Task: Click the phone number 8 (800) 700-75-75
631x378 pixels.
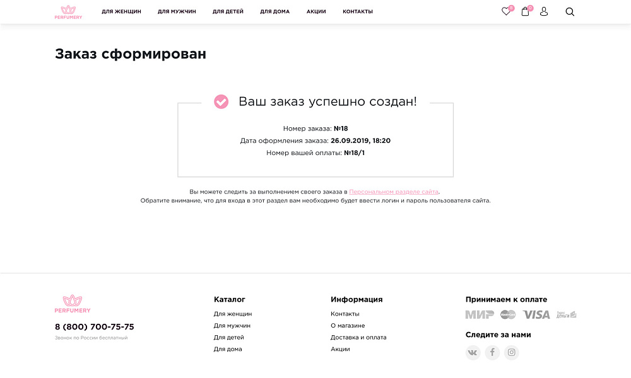Action: [95, 326]
